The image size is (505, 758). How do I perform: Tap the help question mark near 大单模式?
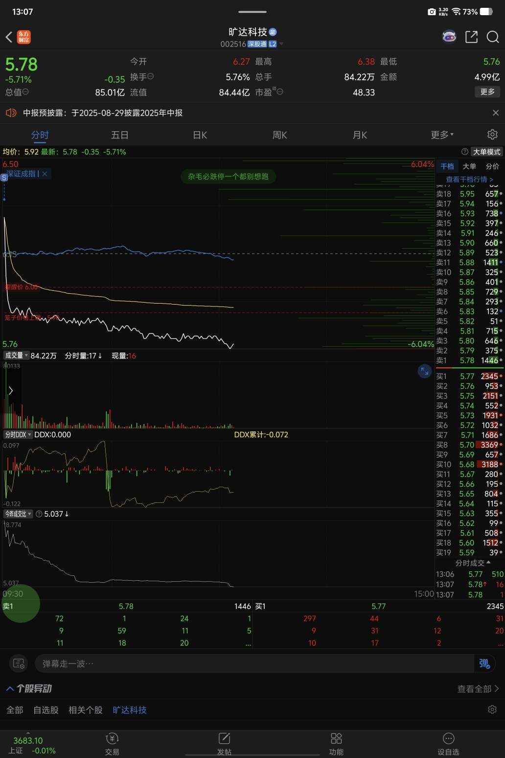pos(465,152)
